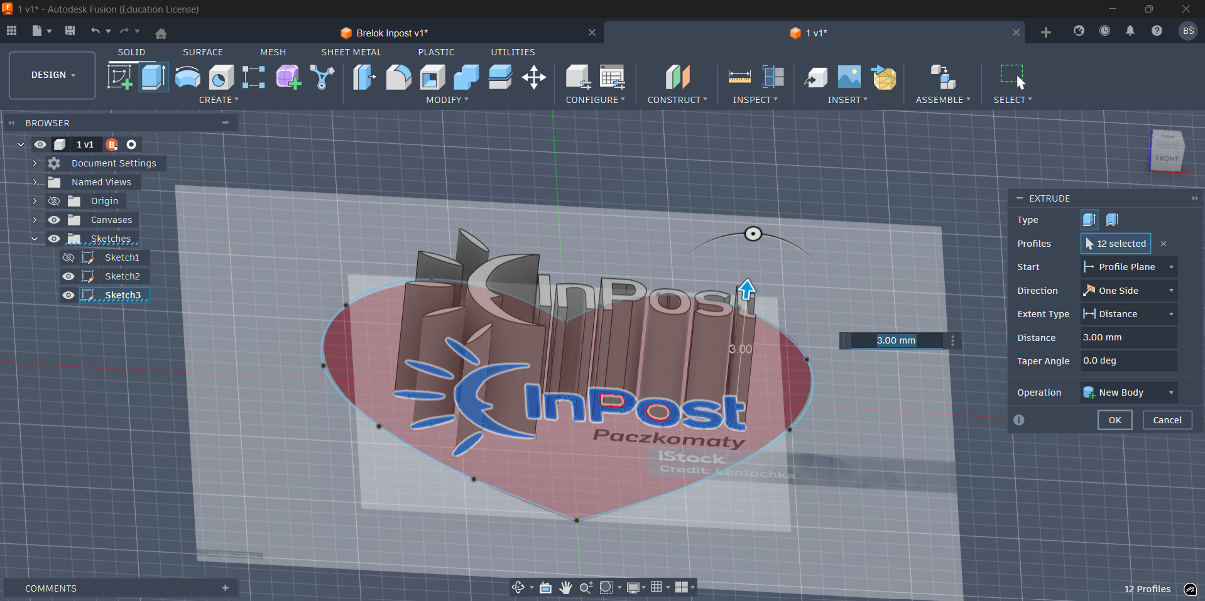The height and width of the screenshot is (601, 1205).
Task: Click the Move/Copy arrows icon
Action: click(x=533, y=77)
